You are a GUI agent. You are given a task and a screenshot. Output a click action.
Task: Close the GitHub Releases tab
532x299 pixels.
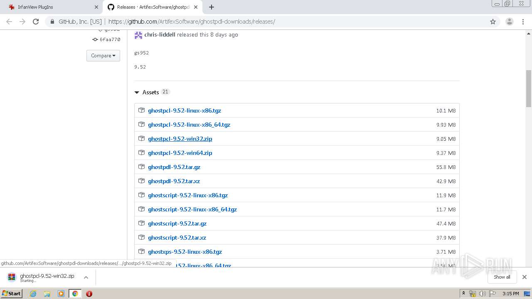point(195,7)
